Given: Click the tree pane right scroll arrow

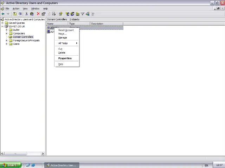Looking at the screenshot, I should pyautogui.click(x=43, y=154).
